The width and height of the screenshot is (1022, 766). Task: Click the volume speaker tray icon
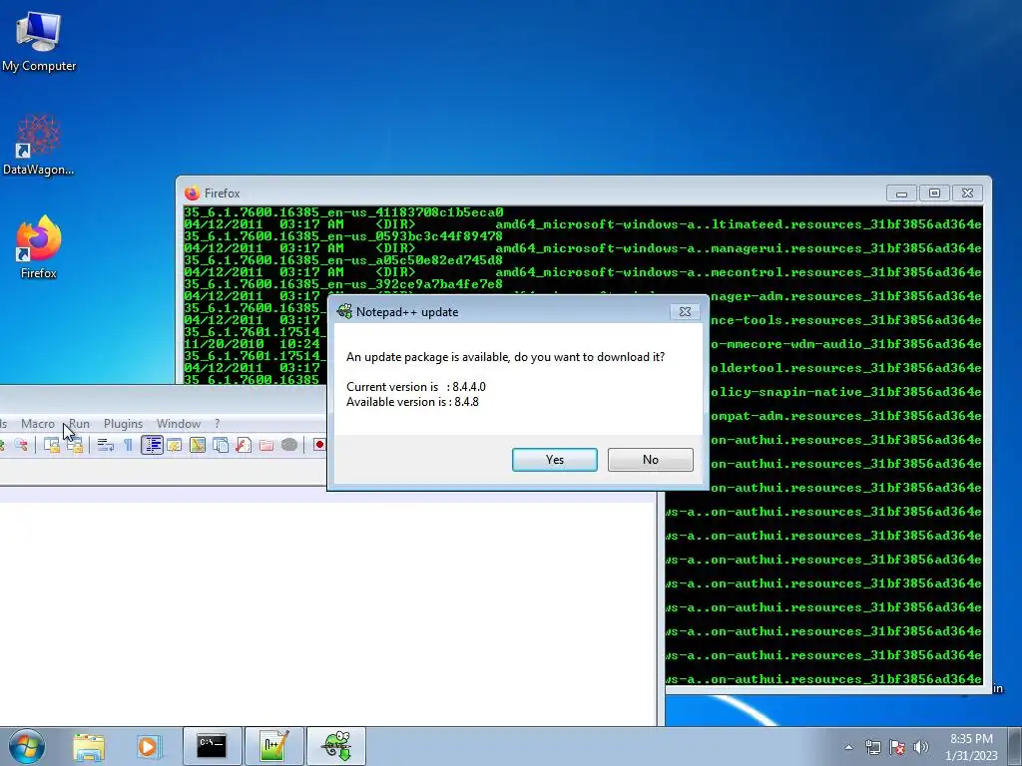coord(921,747)
